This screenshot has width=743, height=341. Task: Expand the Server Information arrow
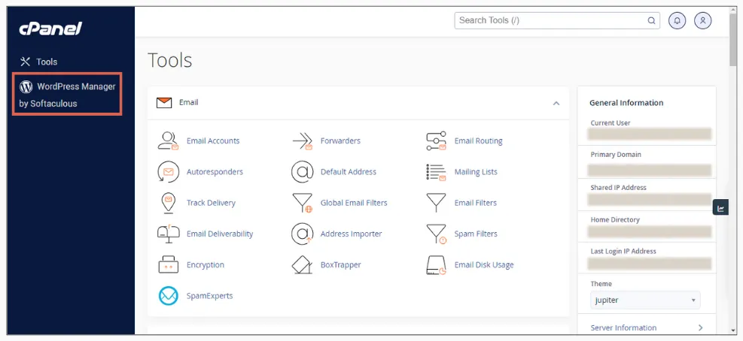click(700, 328)
